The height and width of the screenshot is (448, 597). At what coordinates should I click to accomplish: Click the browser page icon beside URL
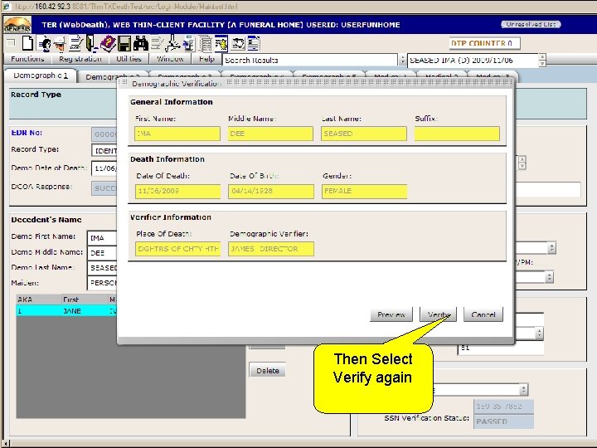pos(7,6)
